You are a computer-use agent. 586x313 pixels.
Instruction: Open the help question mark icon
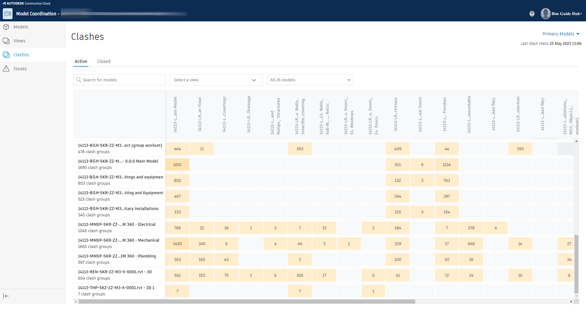point(532,14)
